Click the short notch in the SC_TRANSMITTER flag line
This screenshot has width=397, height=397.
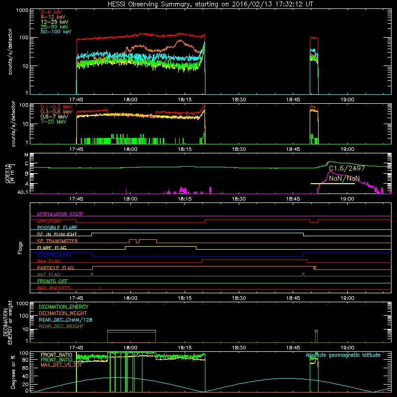click(138, 241)
